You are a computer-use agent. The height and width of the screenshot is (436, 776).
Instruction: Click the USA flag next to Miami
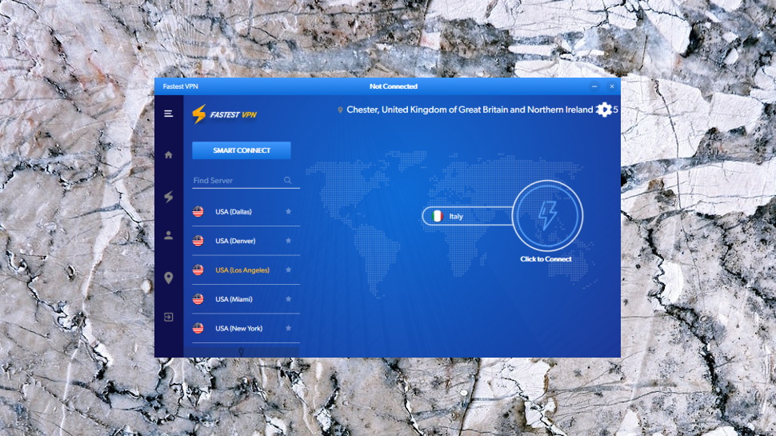[x=198, y=299]
